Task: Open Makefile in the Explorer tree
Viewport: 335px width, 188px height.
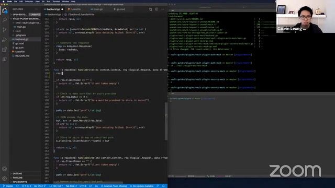Action: tap(20, 52)
